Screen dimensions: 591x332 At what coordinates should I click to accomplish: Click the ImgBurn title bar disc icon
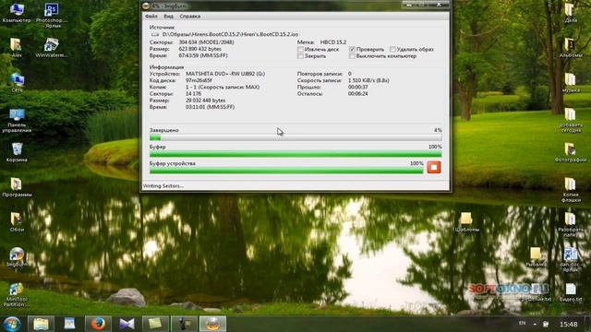[x=146, y=6]
